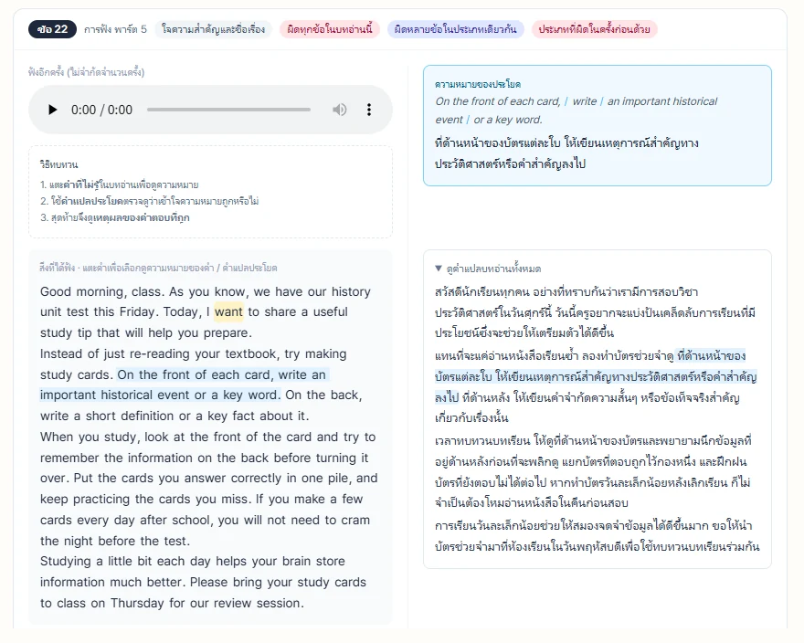Click the ความหมายของประโยค heading
The image size is (804, 643).
[477, 84]
